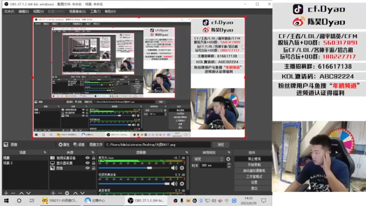
Task: Click 设置 (settings) button in controls
Action: coord(254,182)
